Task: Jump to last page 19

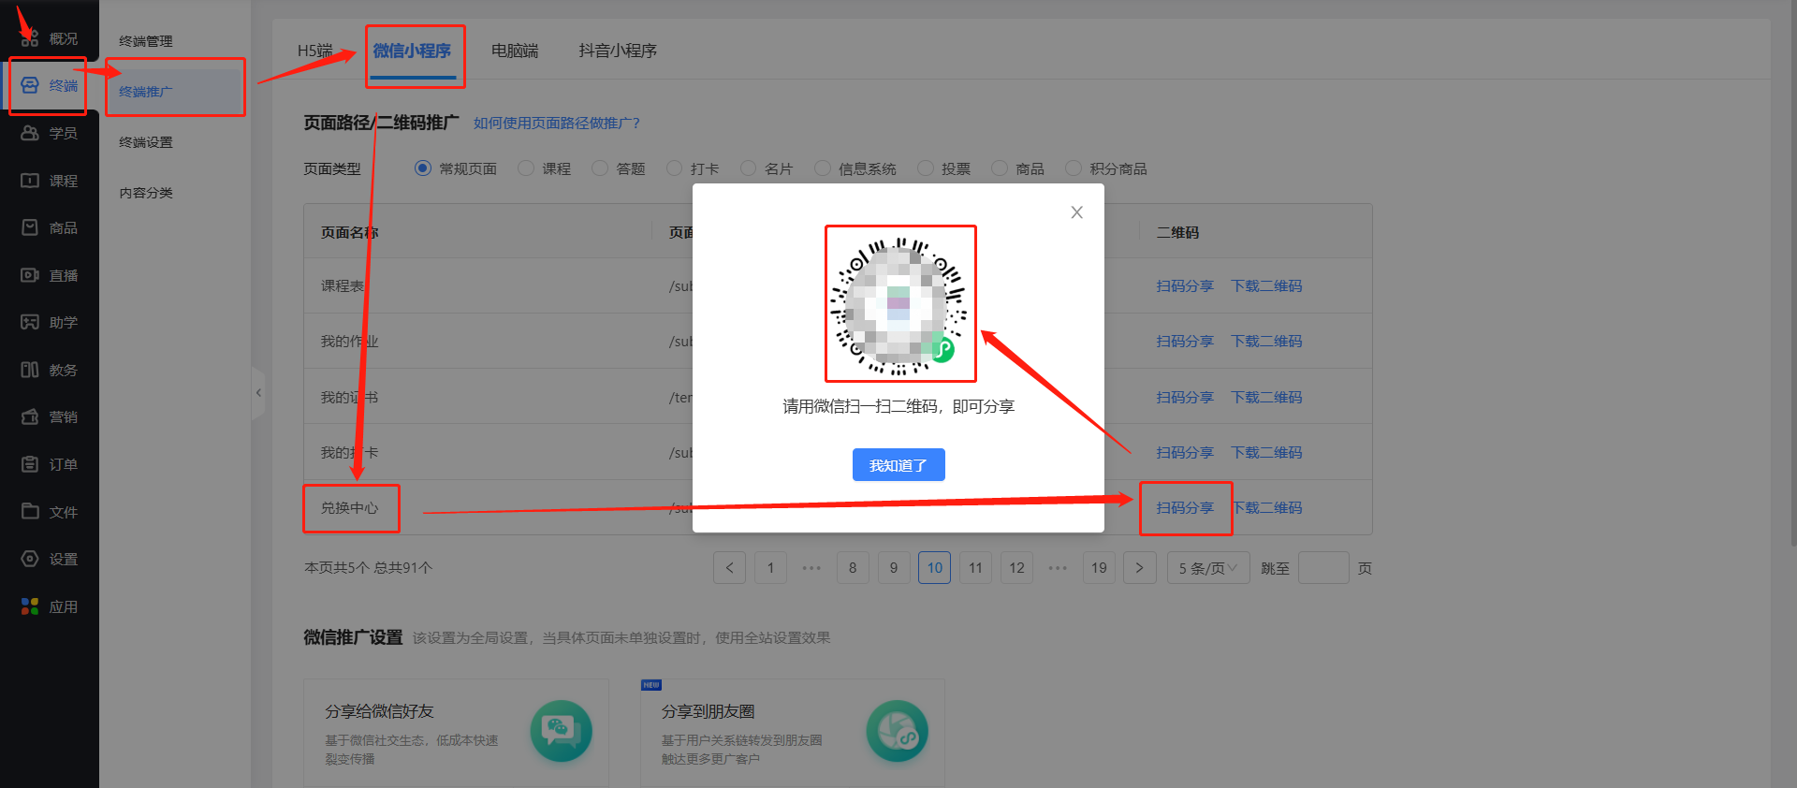Action: pyautogui.click(x=1099, y=568)
